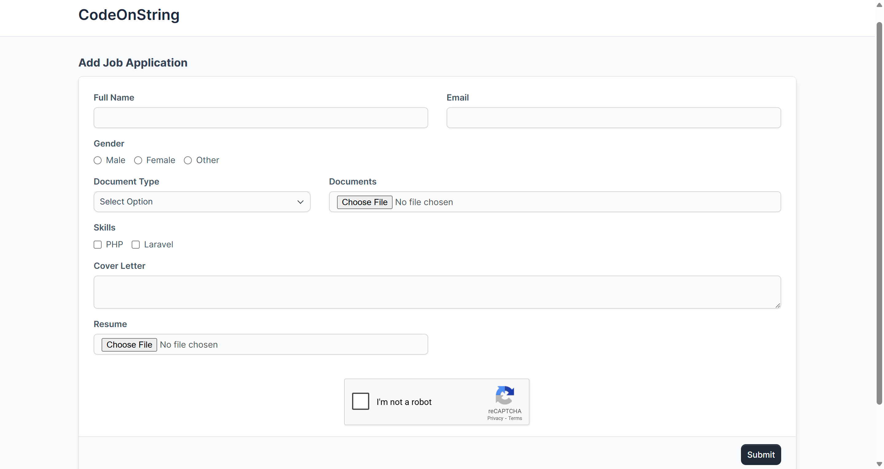Click the page scrollbar up arrow
The width and height of the screenshot is (884, 469).
tap(879, 5)
